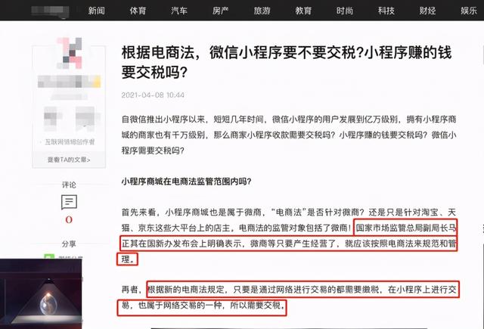Select the 时尚 navigation item

tap(345, 11)
